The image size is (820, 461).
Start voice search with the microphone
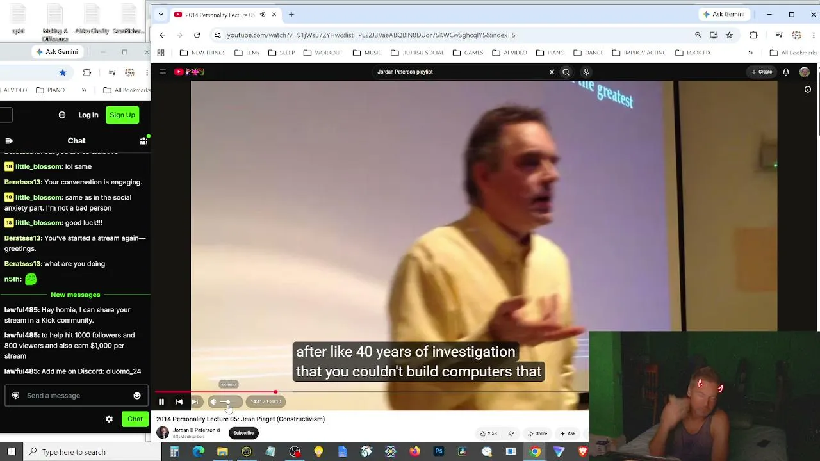pyautogui.click(x=586, y=72)
